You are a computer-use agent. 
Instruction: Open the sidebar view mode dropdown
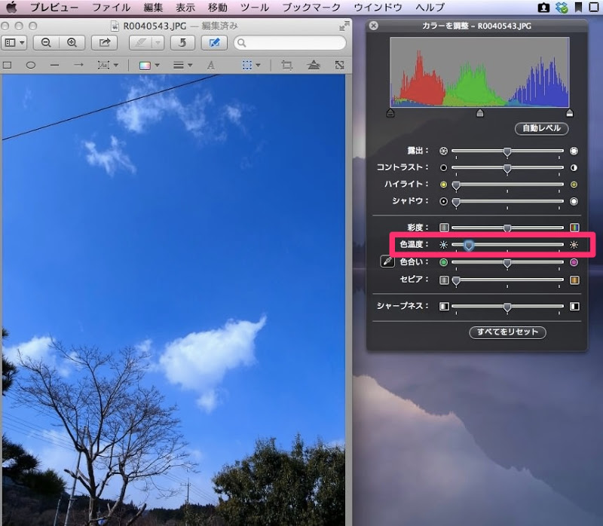[x=14, y=43]
